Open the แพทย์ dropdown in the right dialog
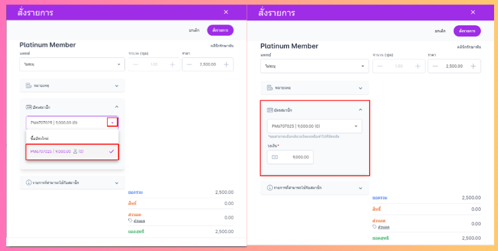This screenshot has width=498, height=251. (314, 66)
